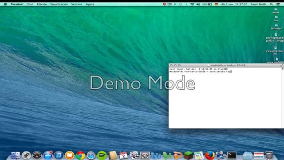Open the Shell menu
The image size is (284, 160).
pyautogui.click(x=30, y=4)
